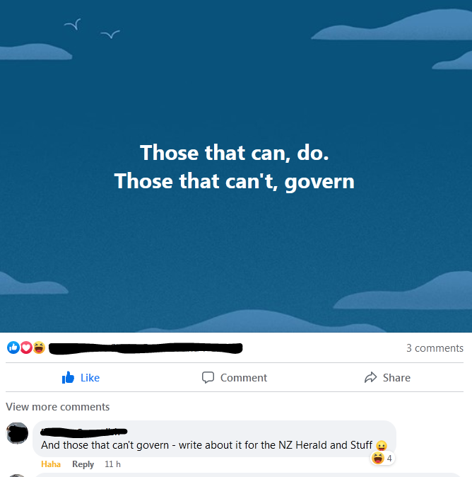Open the red Love heart reaction icon

click(26, 347)
